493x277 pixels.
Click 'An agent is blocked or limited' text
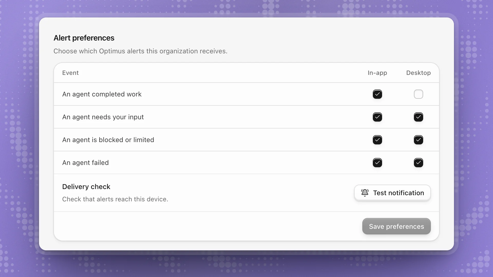108,140
